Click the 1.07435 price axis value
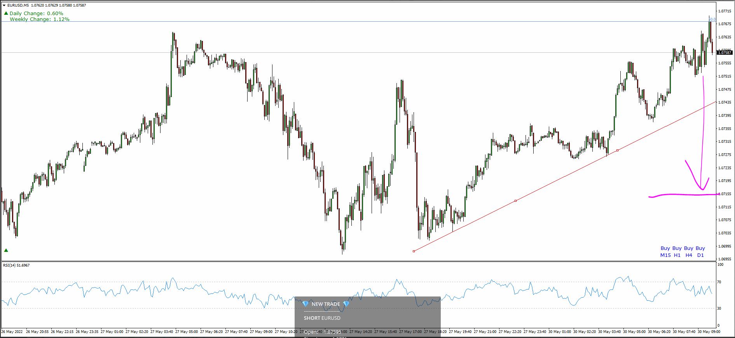735x338 pixels. coord(725,102)
